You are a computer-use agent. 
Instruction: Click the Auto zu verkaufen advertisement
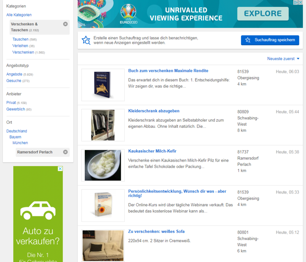pos(38,214)
